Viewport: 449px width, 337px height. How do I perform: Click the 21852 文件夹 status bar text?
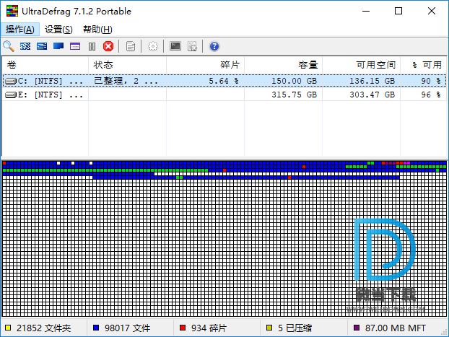coord(43,328)
